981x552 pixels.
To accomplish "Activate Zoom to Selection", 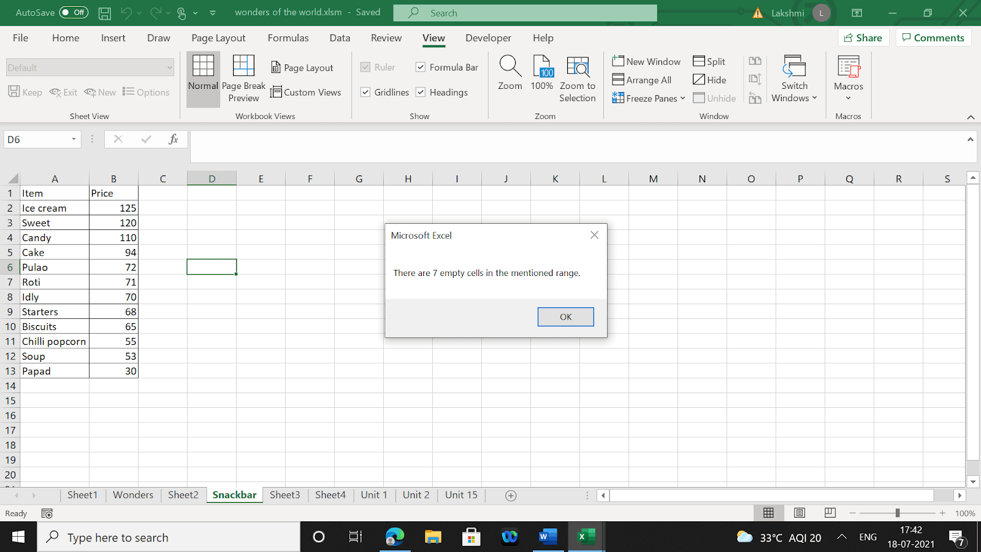I will [x=577, y=76].
